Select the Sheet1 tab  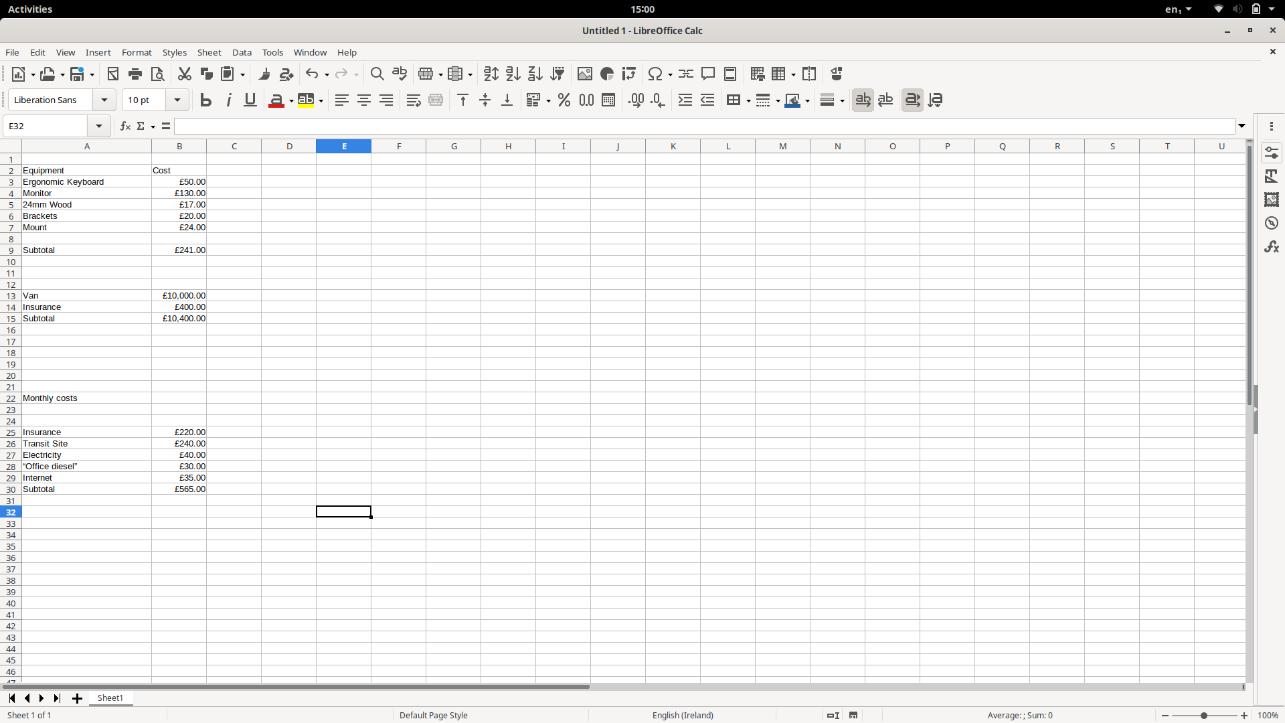[x=110, y=698]
